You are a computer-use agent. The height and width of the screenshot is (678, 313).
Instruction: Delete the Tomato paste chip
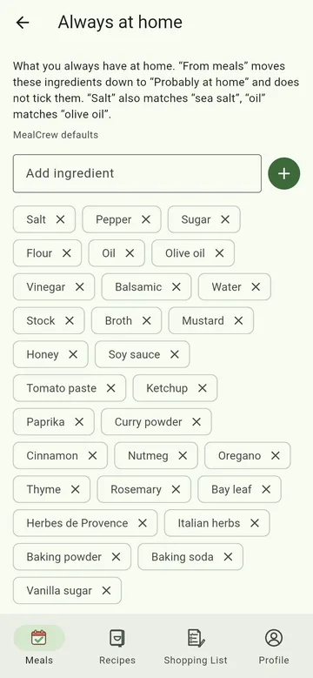click(x=111, y=388)
